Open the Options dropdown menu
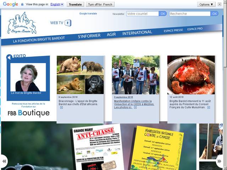Image resolution: width=227 pixels, height=170 pixels. [x=206, y=4]
